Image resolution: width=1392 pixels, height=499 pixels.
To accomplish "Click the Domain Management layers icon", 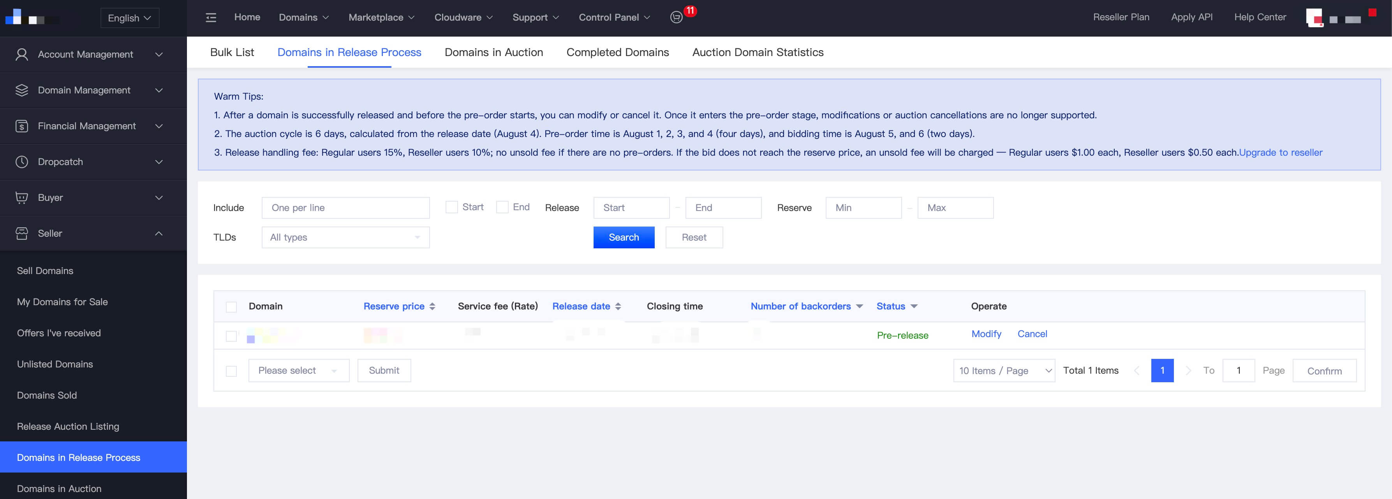I will (x=21, y=90).
